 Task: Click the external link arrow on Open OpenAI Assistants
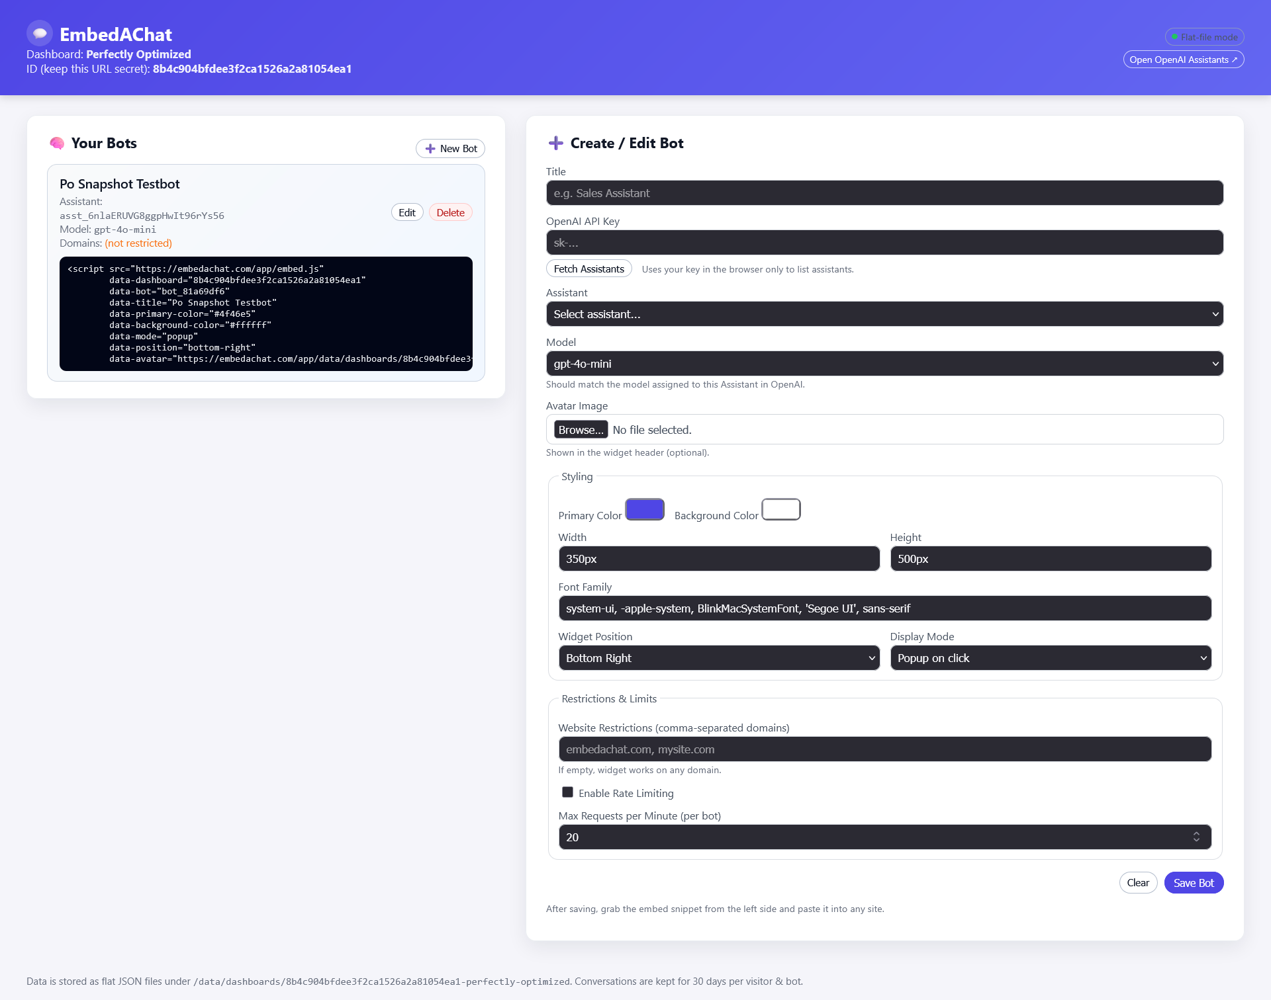click(x=1235, y=59)
